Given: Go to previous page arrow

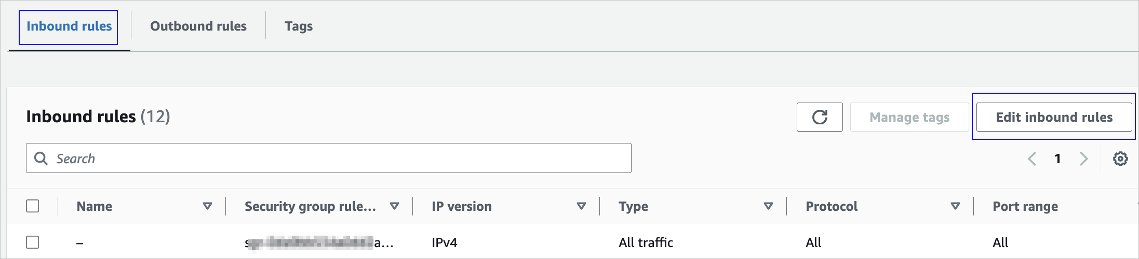Looking at the screenshot, I should (1032, 159).
